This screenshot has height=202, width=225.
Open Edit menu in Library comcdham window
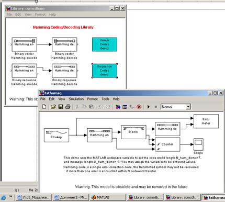tap(18, 14)
